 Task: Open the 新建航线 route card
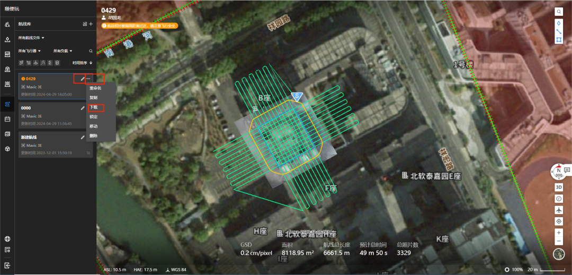[x=56, y=145]
